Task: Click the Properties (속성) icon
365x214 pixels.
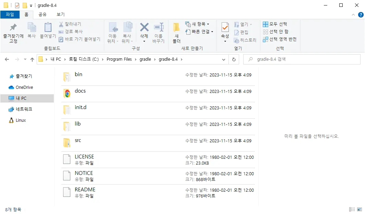Action: tap(225, 27)
